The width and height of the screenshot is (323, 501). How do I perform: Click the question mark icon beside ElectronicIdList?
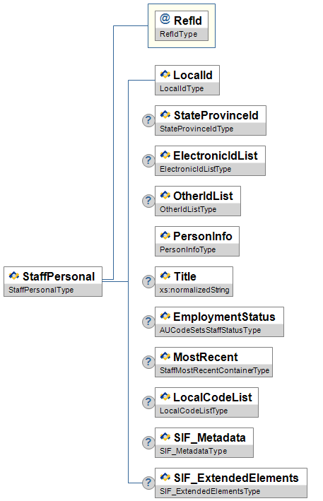pos(148,160)
